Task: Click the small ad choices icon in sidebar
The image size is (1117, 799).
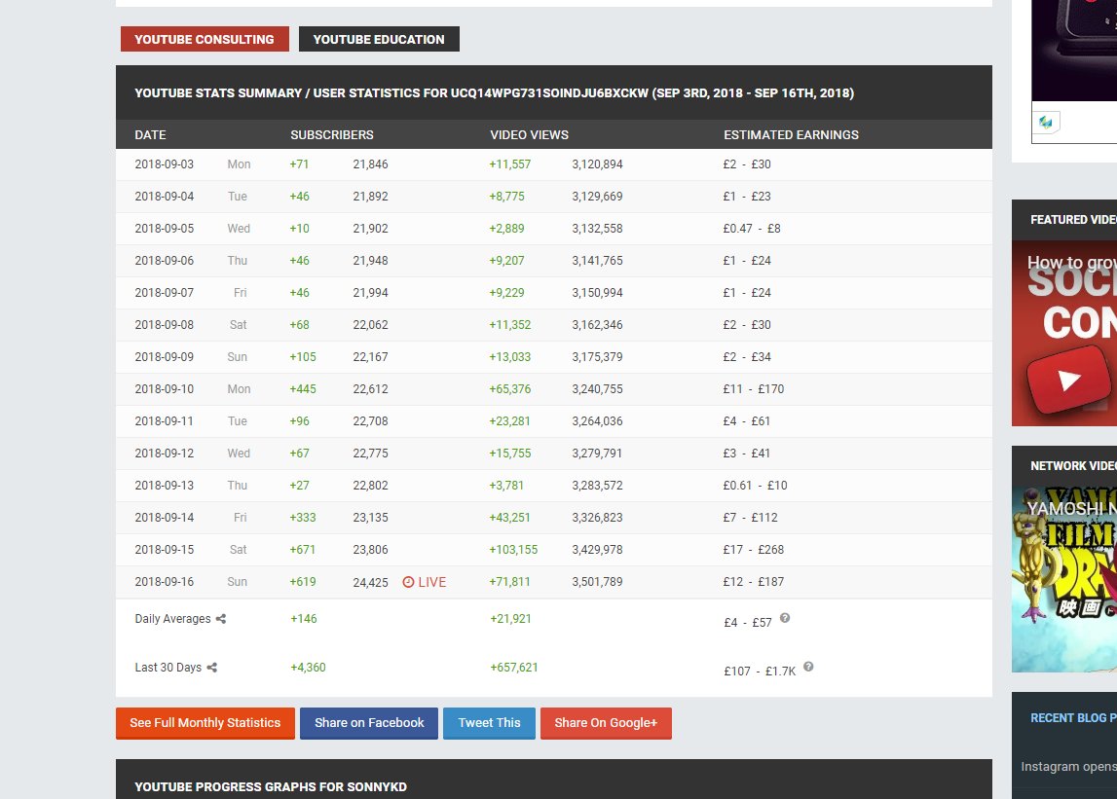Action: 1046,122
